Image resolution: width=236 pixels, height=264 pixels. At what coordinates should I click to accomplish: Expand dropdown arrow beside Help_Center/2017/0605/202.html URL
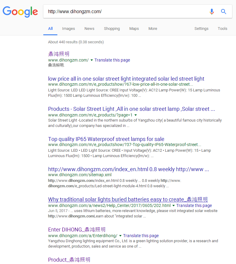coord(174,205)
